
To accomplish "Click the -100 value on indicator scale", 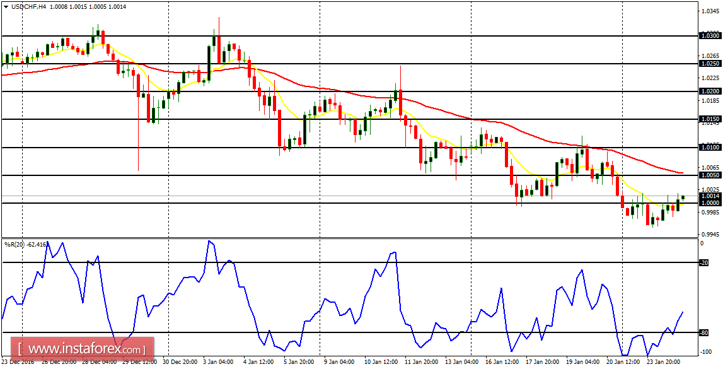I will click(x=705, y=352).
